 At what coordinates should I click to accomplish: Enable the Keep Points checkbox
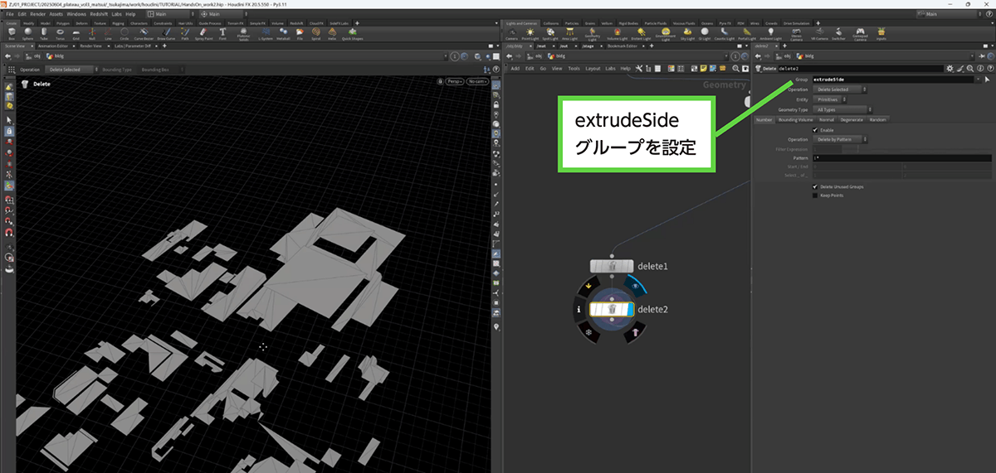tap(814, 195)
